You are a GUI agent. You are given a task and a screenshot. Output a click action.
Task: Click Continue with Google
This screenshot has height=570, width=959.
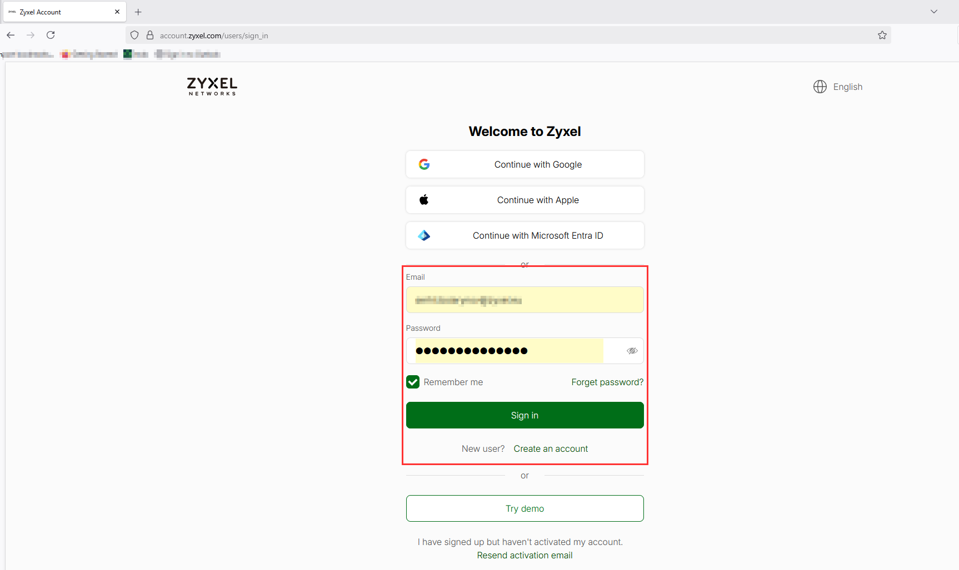pyautogui.click(x=525, y=164)
